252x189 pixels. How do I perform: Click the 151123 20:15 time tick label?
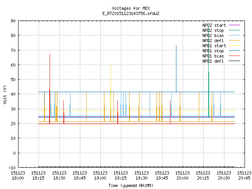pyautogui.click(x=203, y=176)
